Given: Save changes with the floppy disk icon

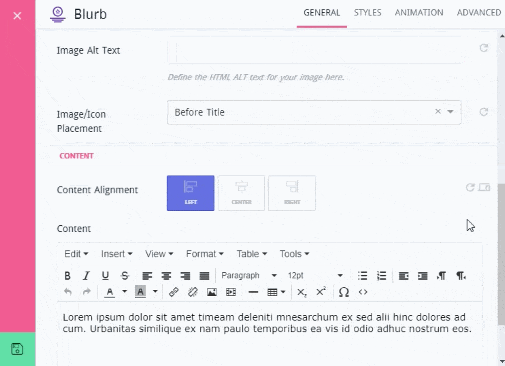Looking at the screenshot, I should 17,348.
